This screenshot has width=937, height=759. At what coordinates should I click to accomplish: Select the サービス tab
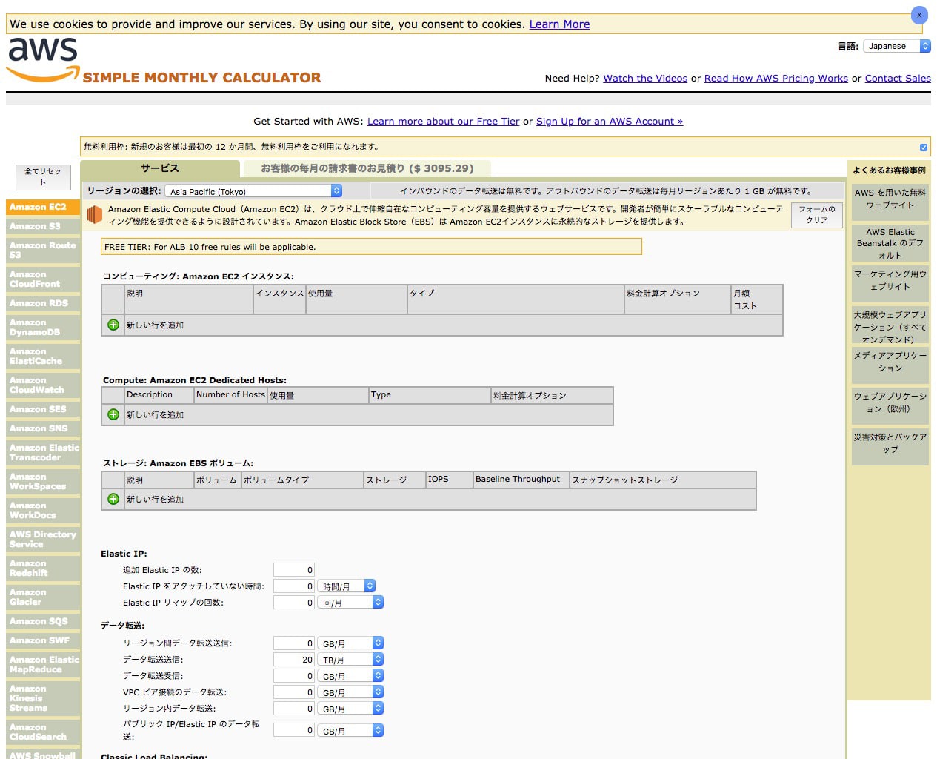click(x=160, y=168)
